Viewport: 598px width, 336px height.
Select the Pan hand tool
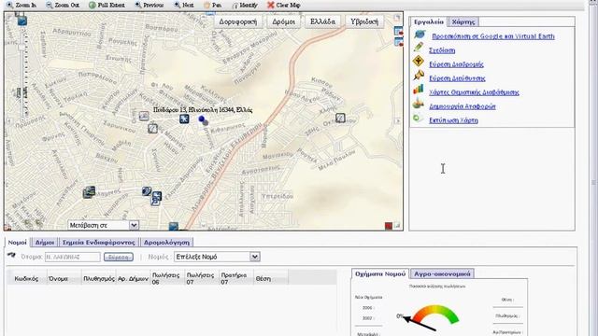[212, 5]
